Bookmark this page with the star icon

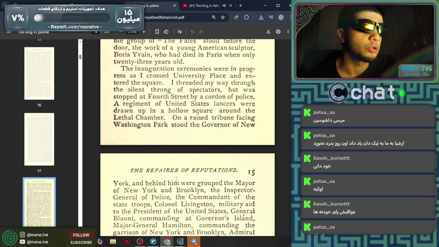[223, 17]
